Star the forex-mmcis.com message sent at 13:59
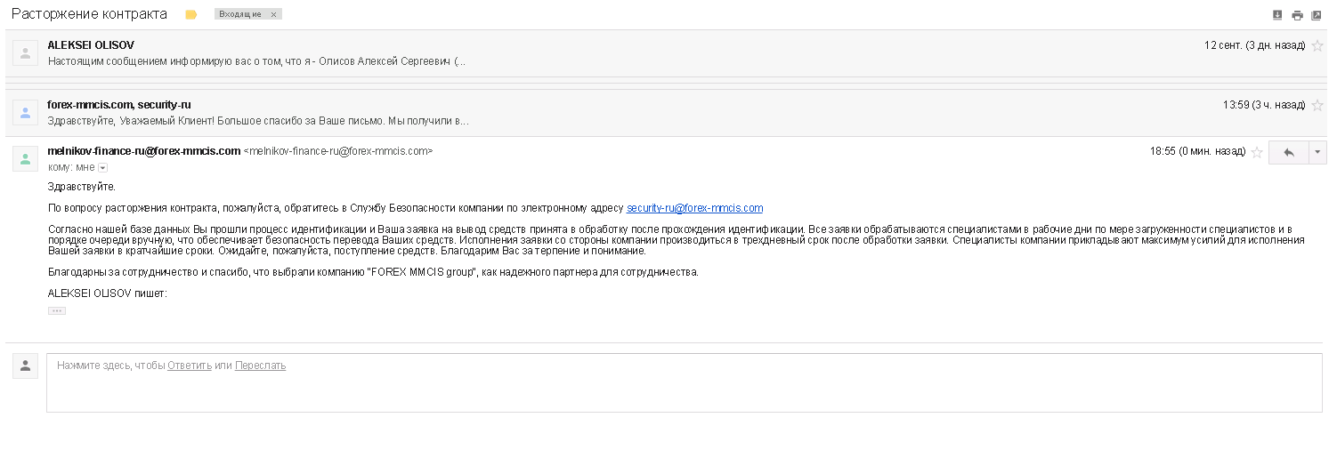1337x474 pixels. (x=1317, y=105)
